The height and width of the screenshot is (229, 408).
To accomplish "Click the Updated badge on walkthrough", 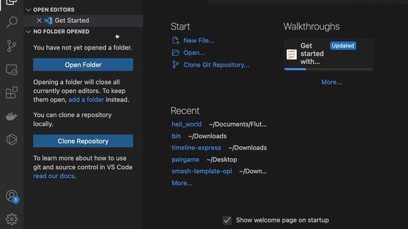I will tap(343, 46).
